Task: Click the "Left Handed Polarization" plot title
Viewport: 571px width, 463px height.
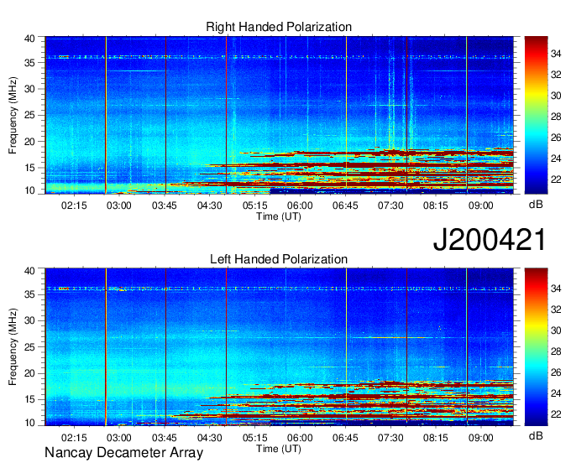Action: 279,259
